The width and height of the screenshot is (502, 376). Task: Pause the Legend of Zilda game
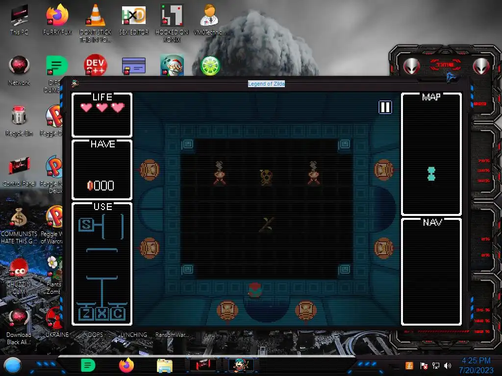click(x=385, y=107)
